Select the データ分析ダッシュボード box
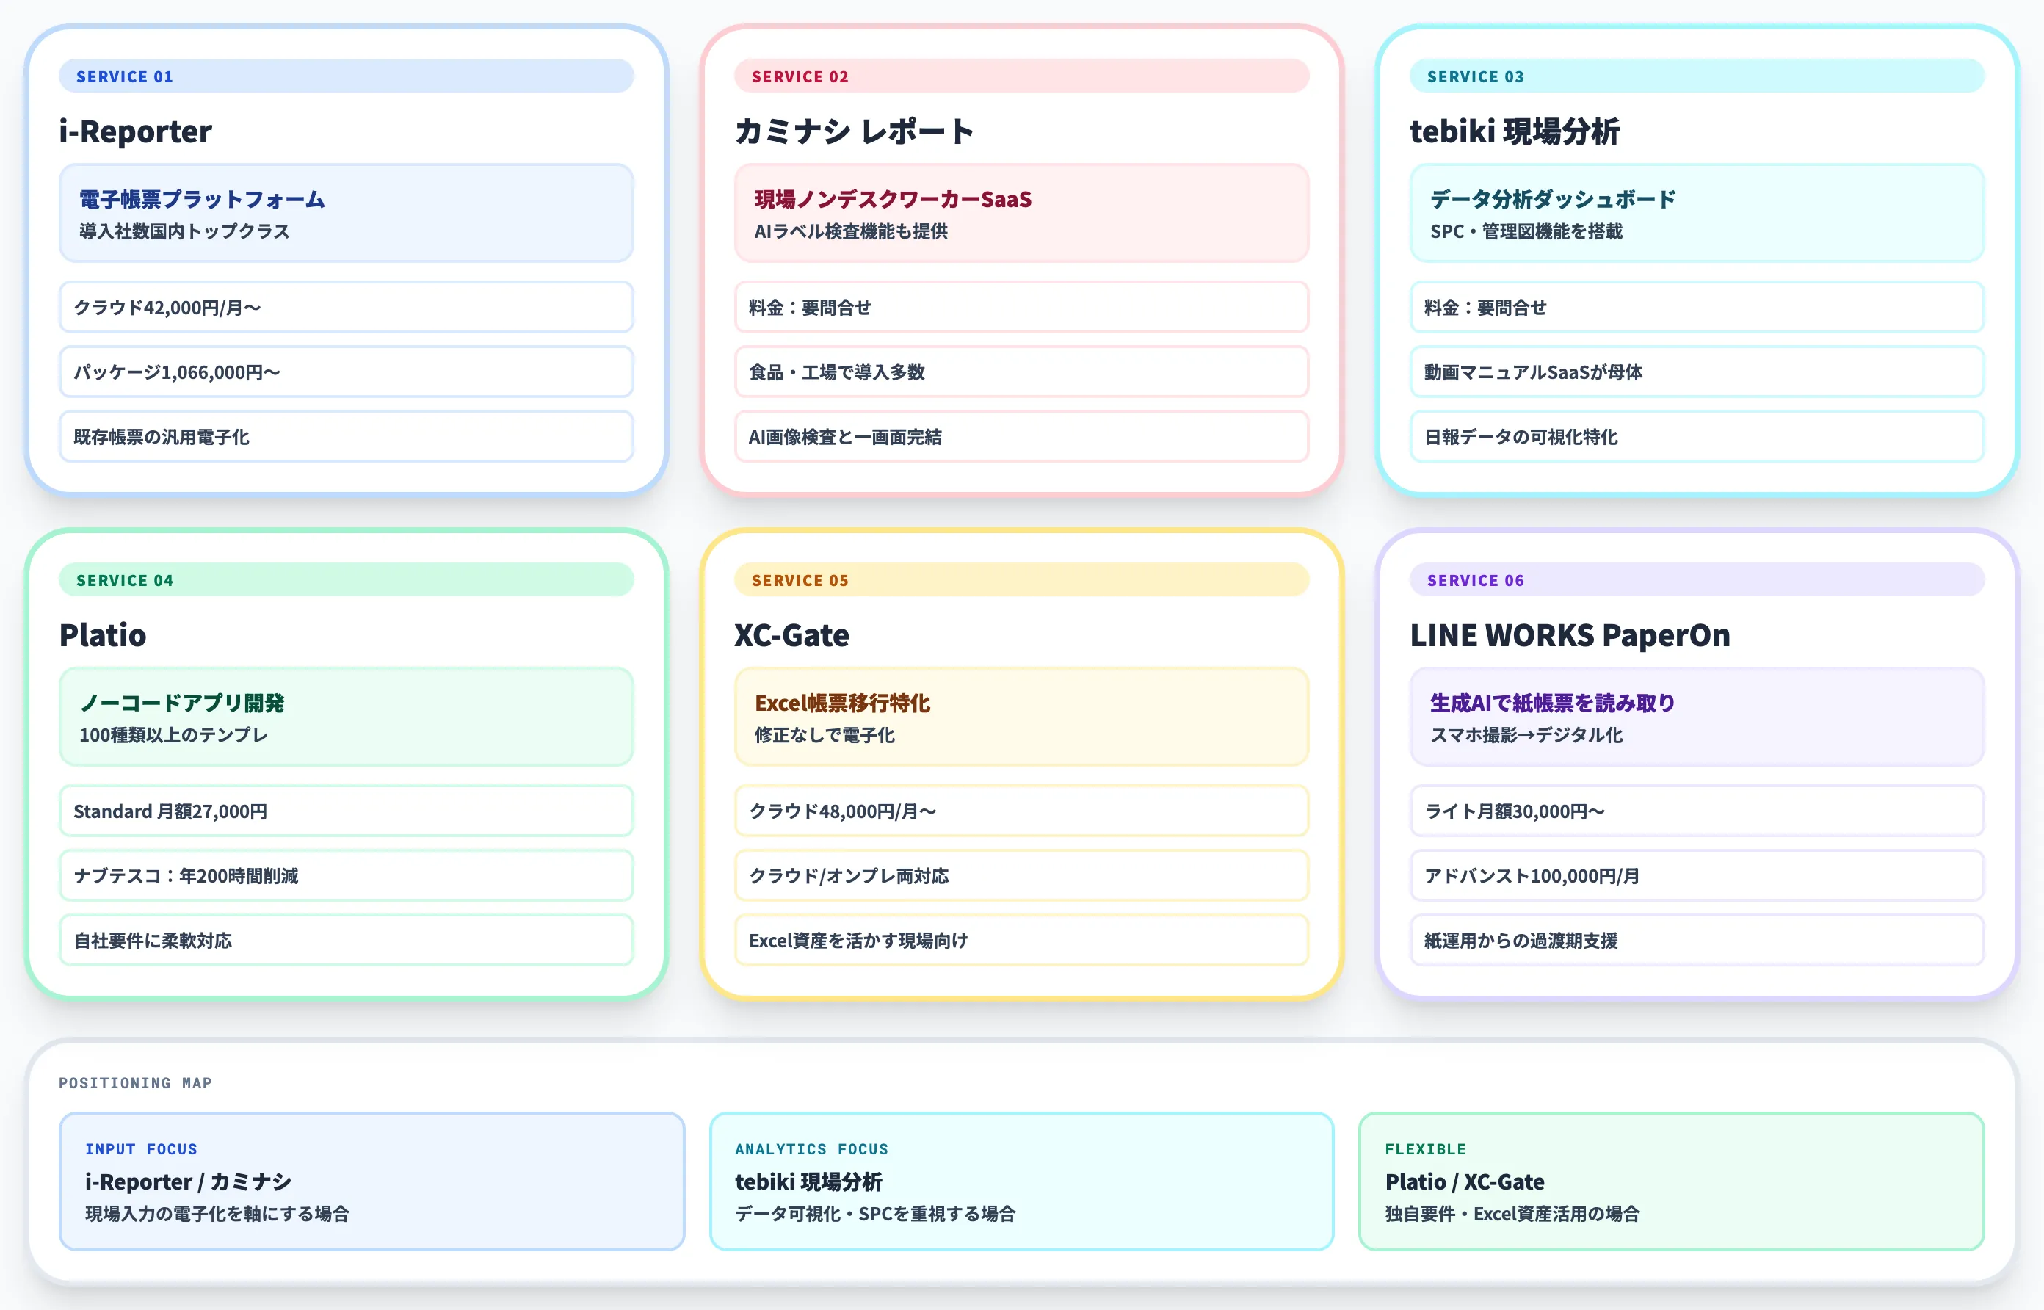The width and height of the screenshot is (2044, 1310). 1696,214
